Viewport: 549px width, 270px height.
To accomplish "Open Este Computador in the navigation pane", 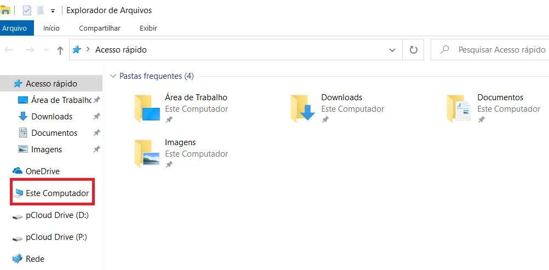I will (x=58, y=193).
